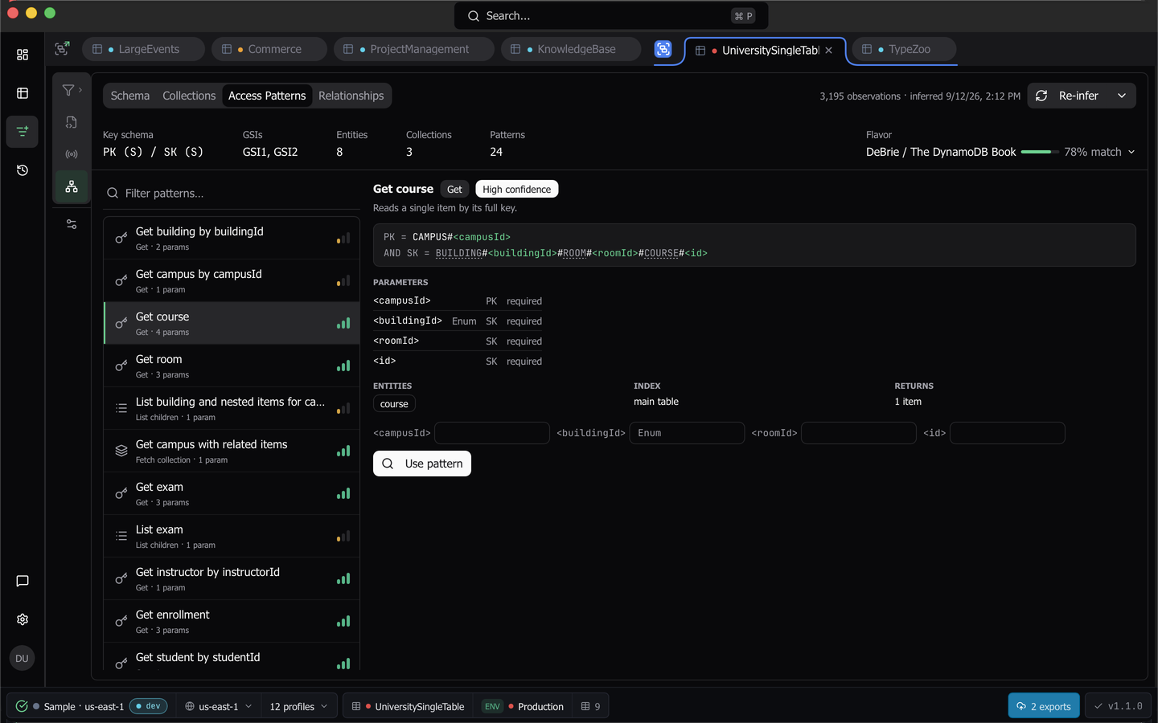1158x723 pixels.
Task: Select the schema hierarchy icon in side panel
Action: [72, 186]
